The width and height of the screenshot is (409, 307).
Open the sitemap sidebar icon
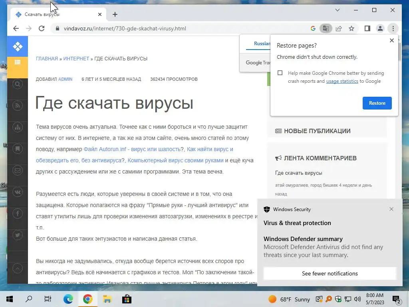tap(18, 128)
